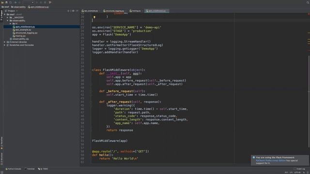Viewport: 310px width, 174px height.
Task: Click tool window quick-access icon in status bar corner
Action: point(2,173)
